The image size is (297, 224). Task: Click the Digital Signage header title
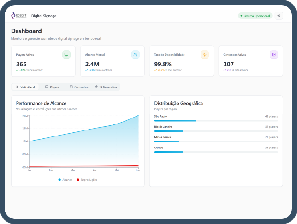click(44, 16)
